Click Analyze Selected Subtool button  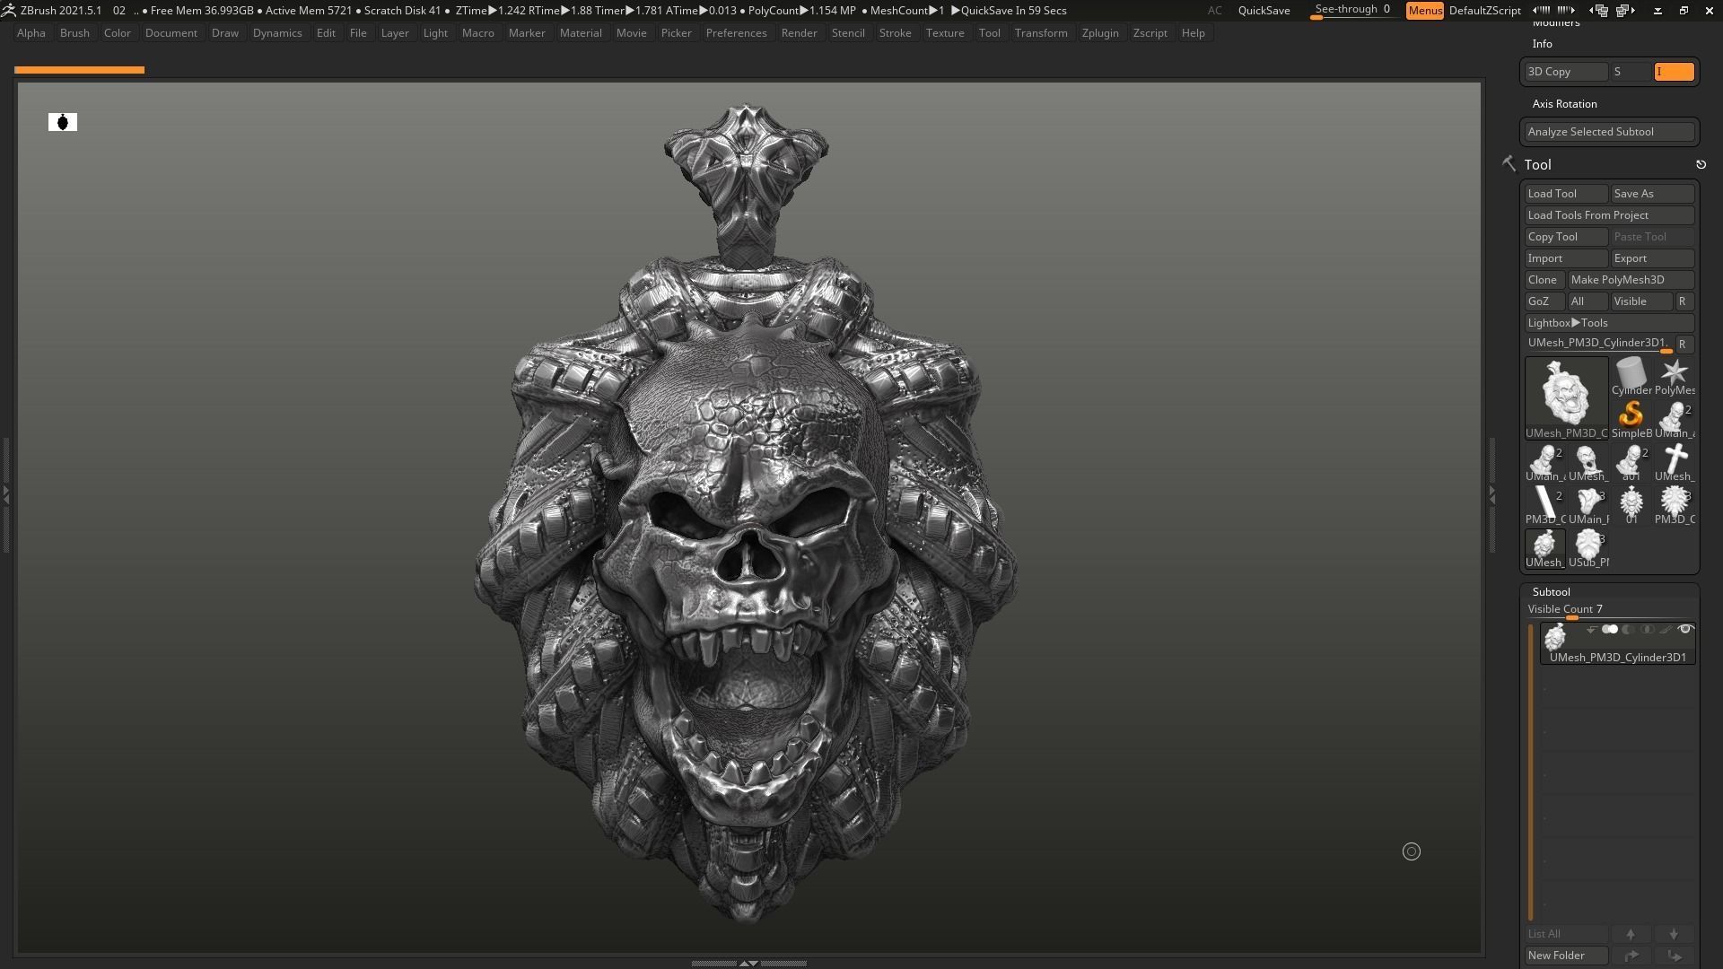click(1609, 132)
